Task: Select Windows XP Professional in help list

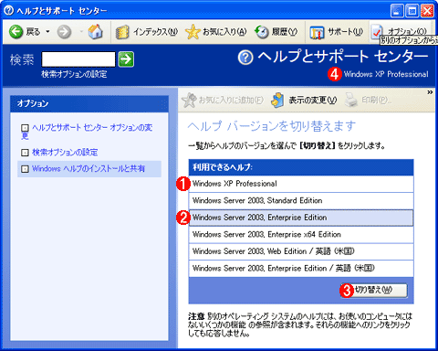Action: [301, 184]
